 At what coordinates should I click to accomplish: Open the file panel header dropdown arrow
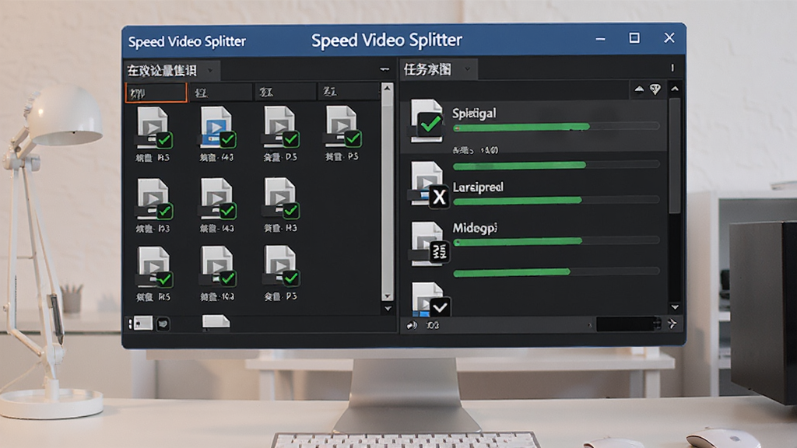tap(210, 71)
